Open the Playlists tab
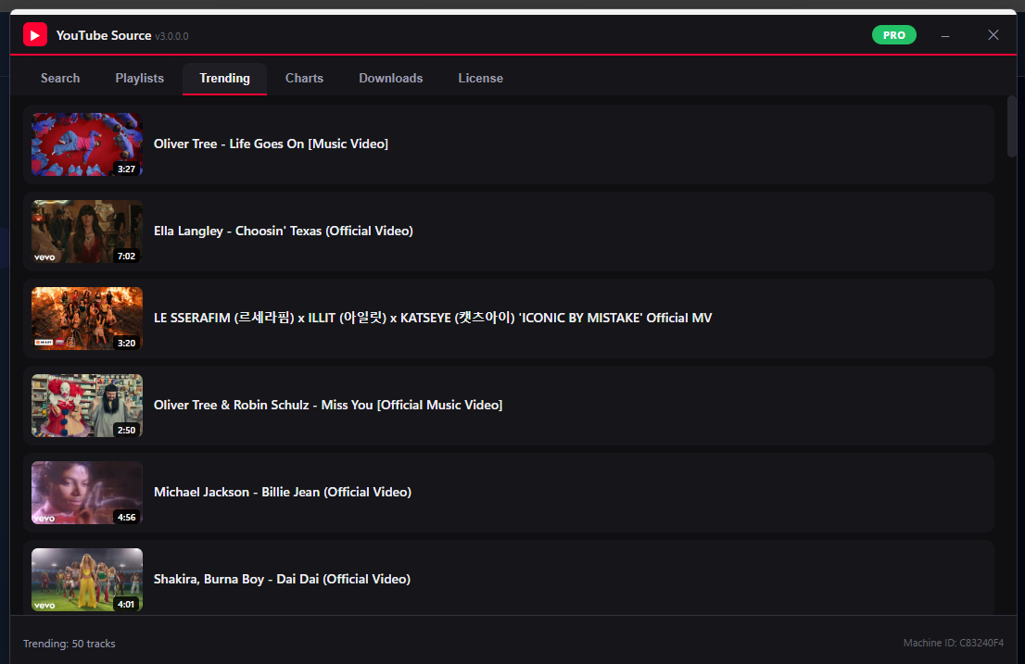 pyautogui.click(x=139, y=79)
